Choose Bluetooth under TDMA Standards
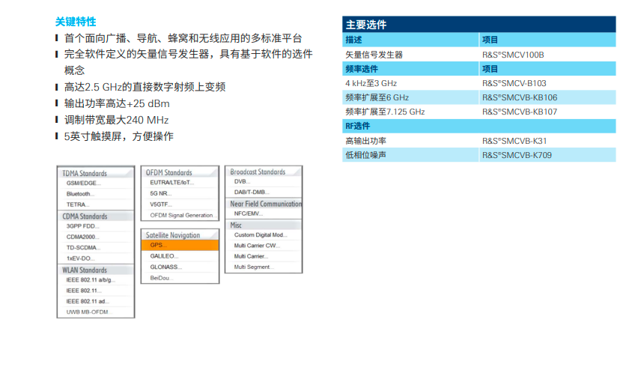 (x=81, y=193)
